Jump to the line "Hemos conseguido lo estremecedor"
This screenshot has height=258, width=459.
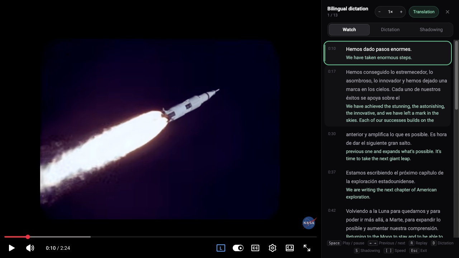[388, 96]
